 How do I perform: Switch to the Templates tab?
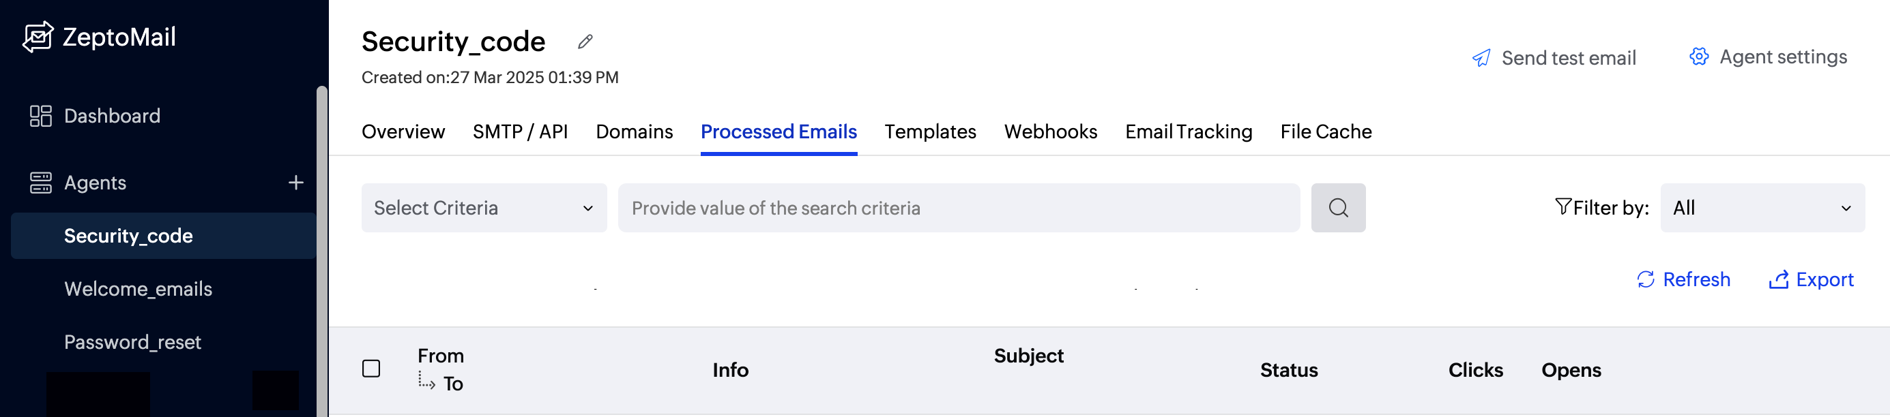click(929, 132)
